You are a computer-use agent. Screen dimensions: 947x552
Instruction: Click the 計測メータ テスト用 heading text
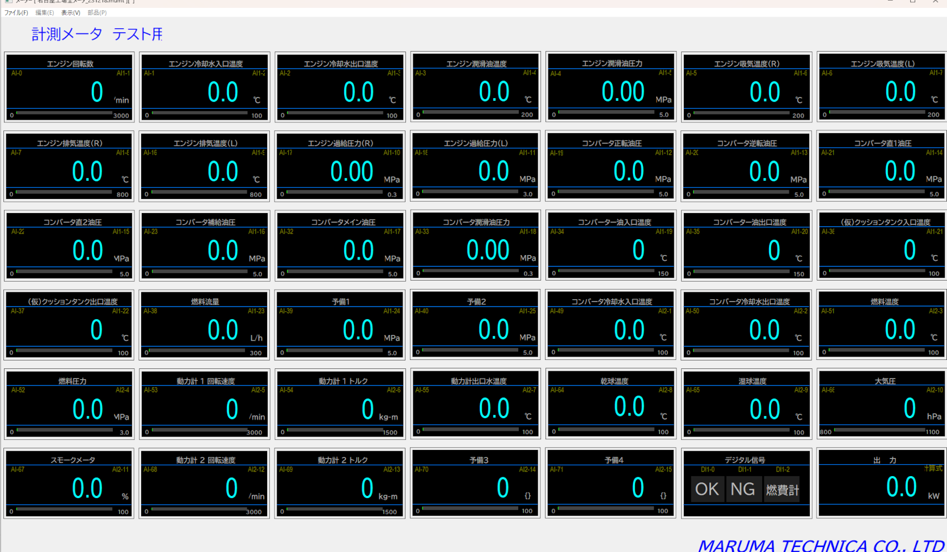pos(97,35)
